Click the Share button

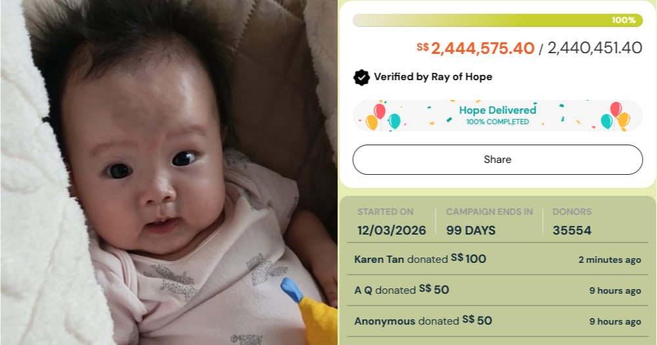497,160
